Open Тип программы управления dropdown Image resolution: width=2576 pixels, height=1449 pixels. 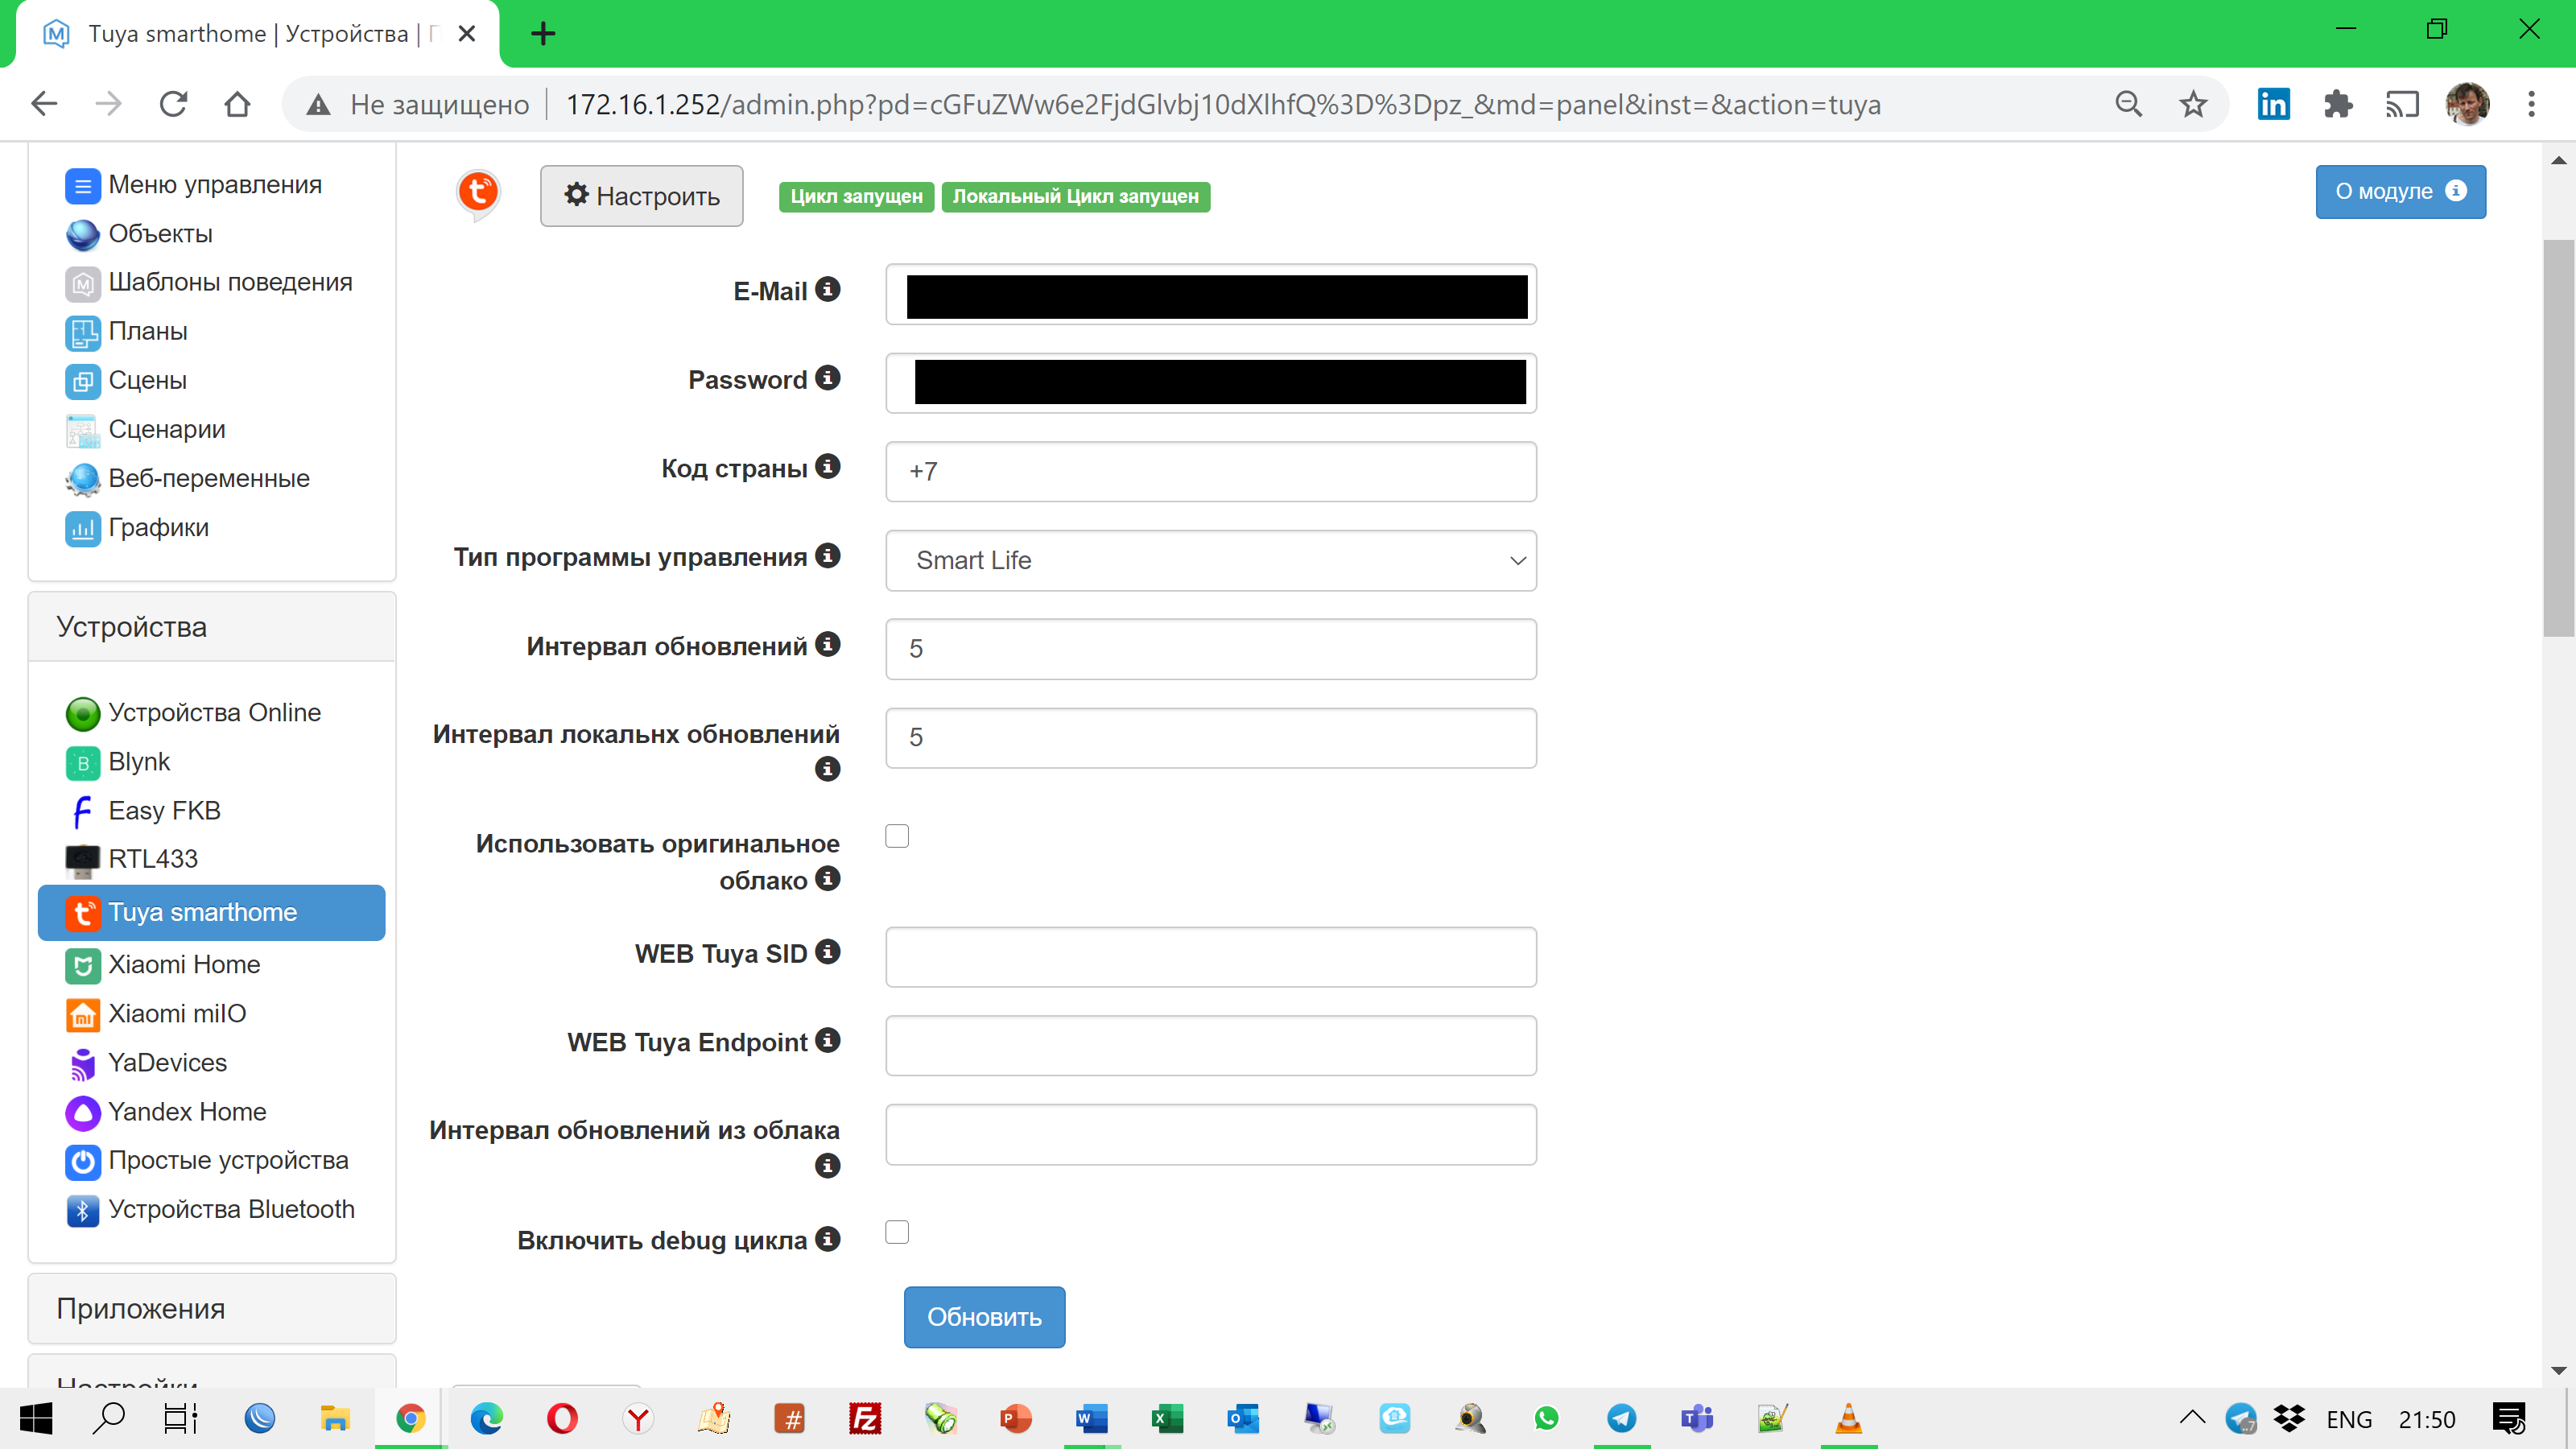tap(1210, 560)
